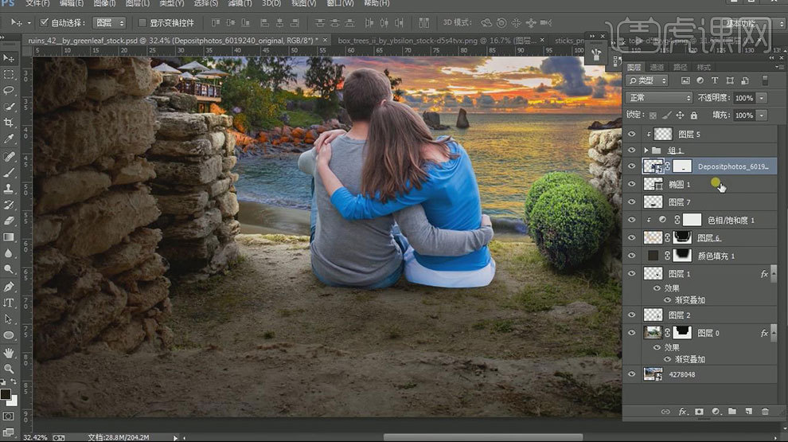Screen dimensions: 788x442
Task: Delete layer with trash icon
Action: pos(765,411)
